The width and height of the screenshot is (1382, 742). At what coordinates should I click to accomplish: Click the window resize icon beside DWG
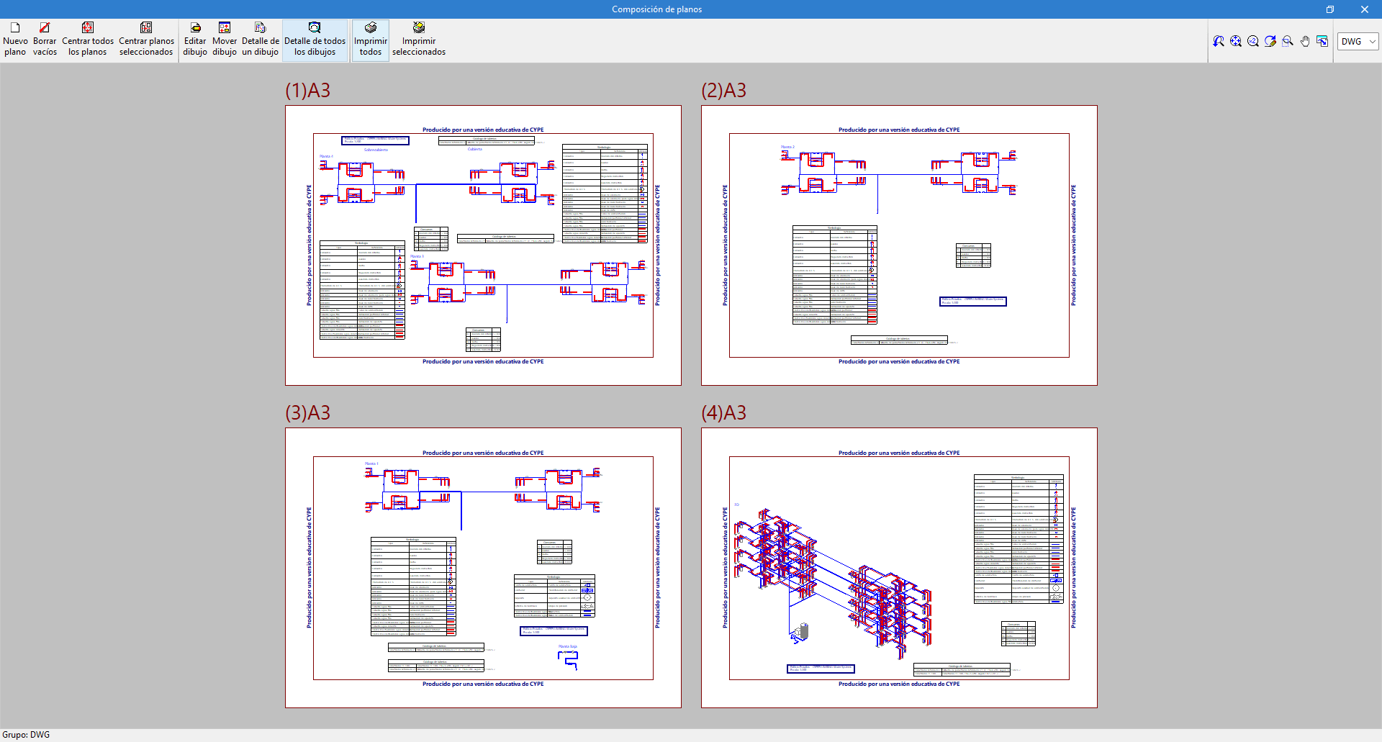[1322, 41]
